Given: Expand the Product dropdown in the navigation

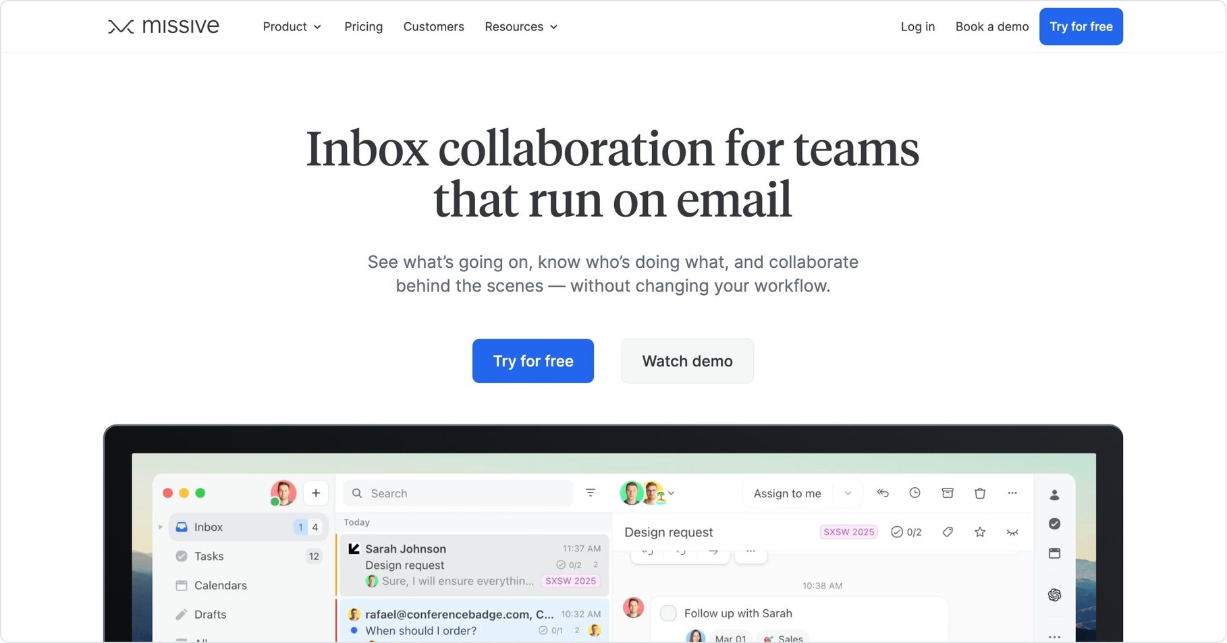Looking at the screenshot, I should 292,26.
